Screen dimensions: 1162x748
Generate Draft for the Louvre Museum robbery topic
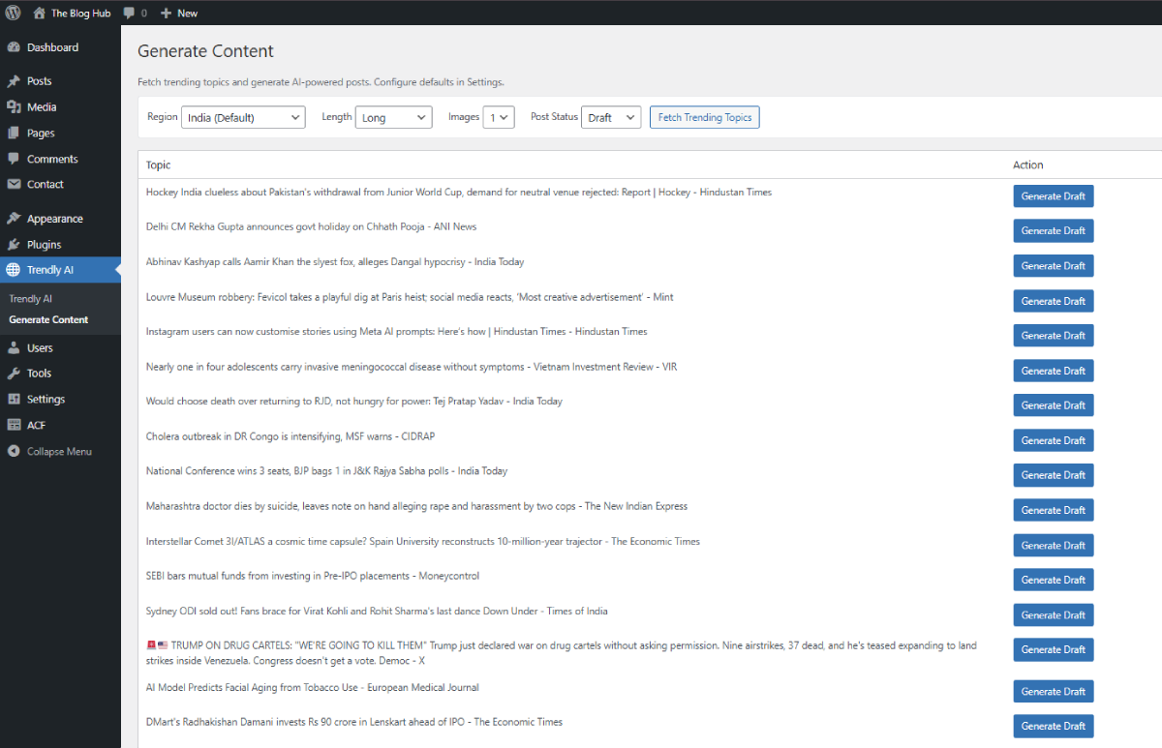[x=1053, y=300]
